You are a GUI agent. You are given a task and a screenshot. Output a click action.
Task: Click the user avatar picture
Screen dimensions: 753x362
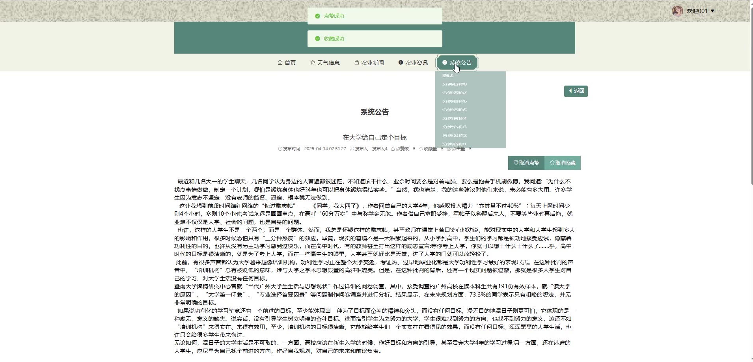(x=677, y=11)
